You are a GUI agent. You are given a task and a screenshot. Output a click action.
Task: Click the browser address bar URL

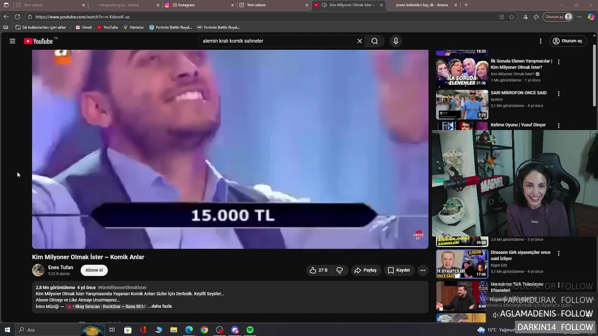[x=83, y=17]
